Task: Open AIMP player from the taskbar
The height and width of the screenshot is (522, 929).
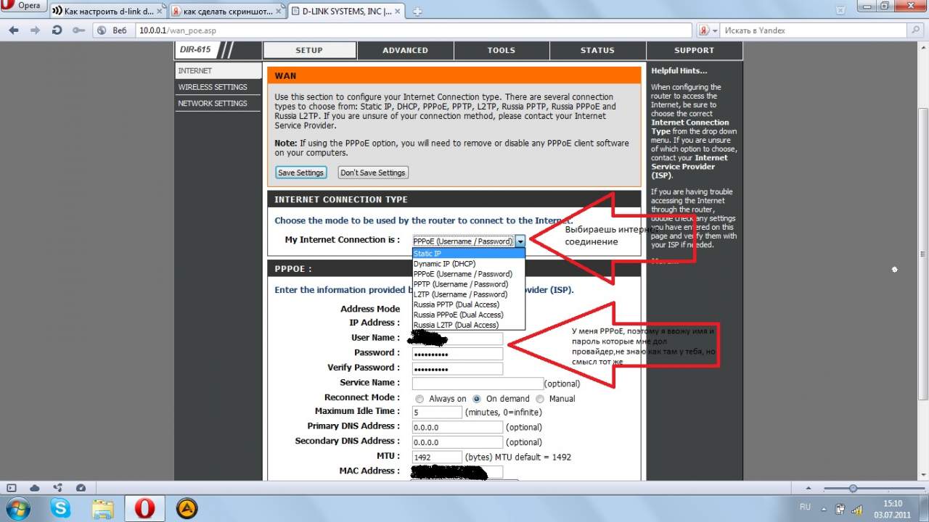Action: [x=187, y=508]
